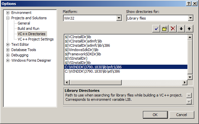Viewport: 199px width, 124px height.
Task: Expand the Windows Forms Designer node
Action: coord(8,61)
